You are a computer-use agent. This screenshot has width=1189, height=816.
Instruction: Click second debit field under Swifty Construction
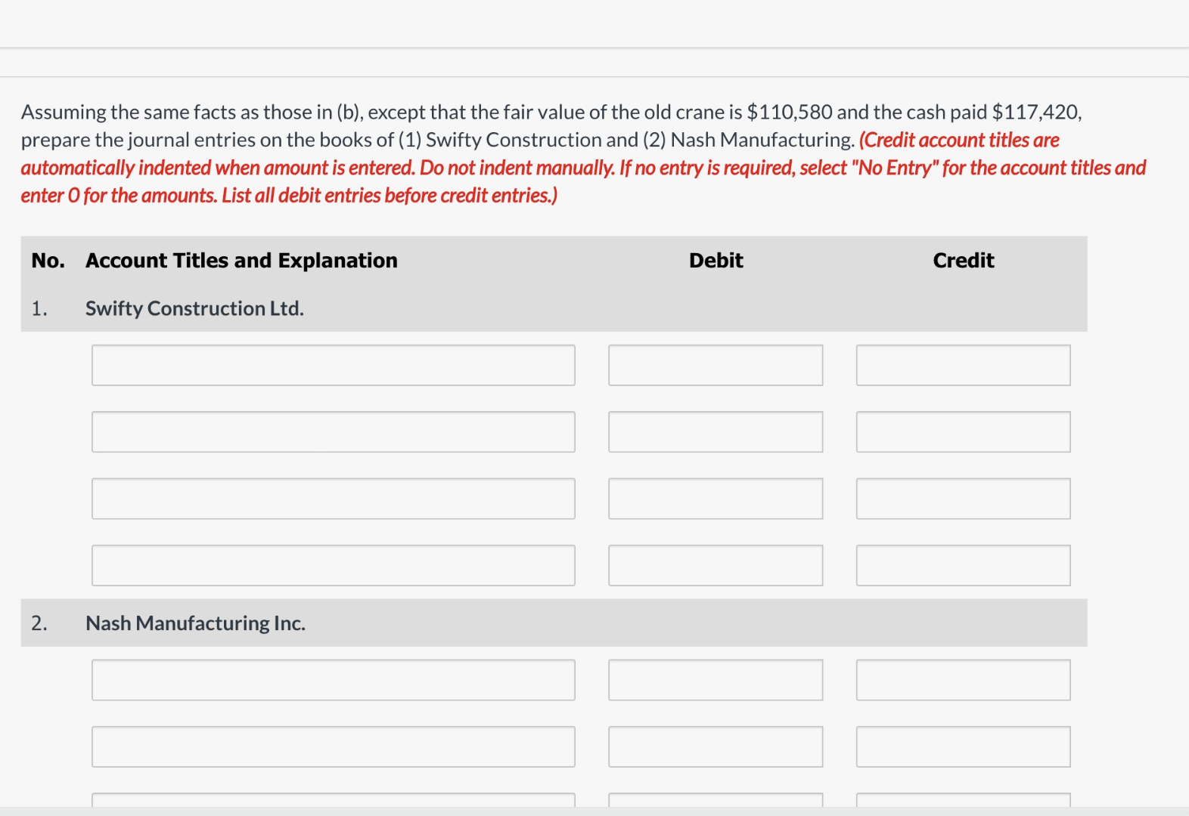tap(716, 431)
